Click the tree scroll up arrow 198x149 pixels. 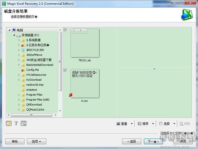pyautogui.click(x=60, y=30)
